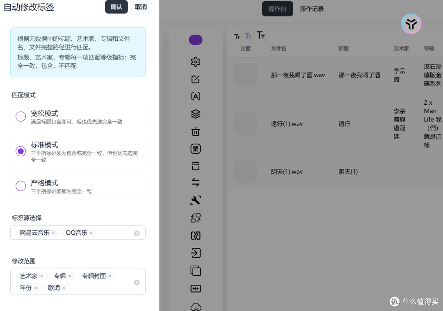Switch to the 操作记录 tab
Image resolution: width=443 pixels, height=311 pixels.
312,9
